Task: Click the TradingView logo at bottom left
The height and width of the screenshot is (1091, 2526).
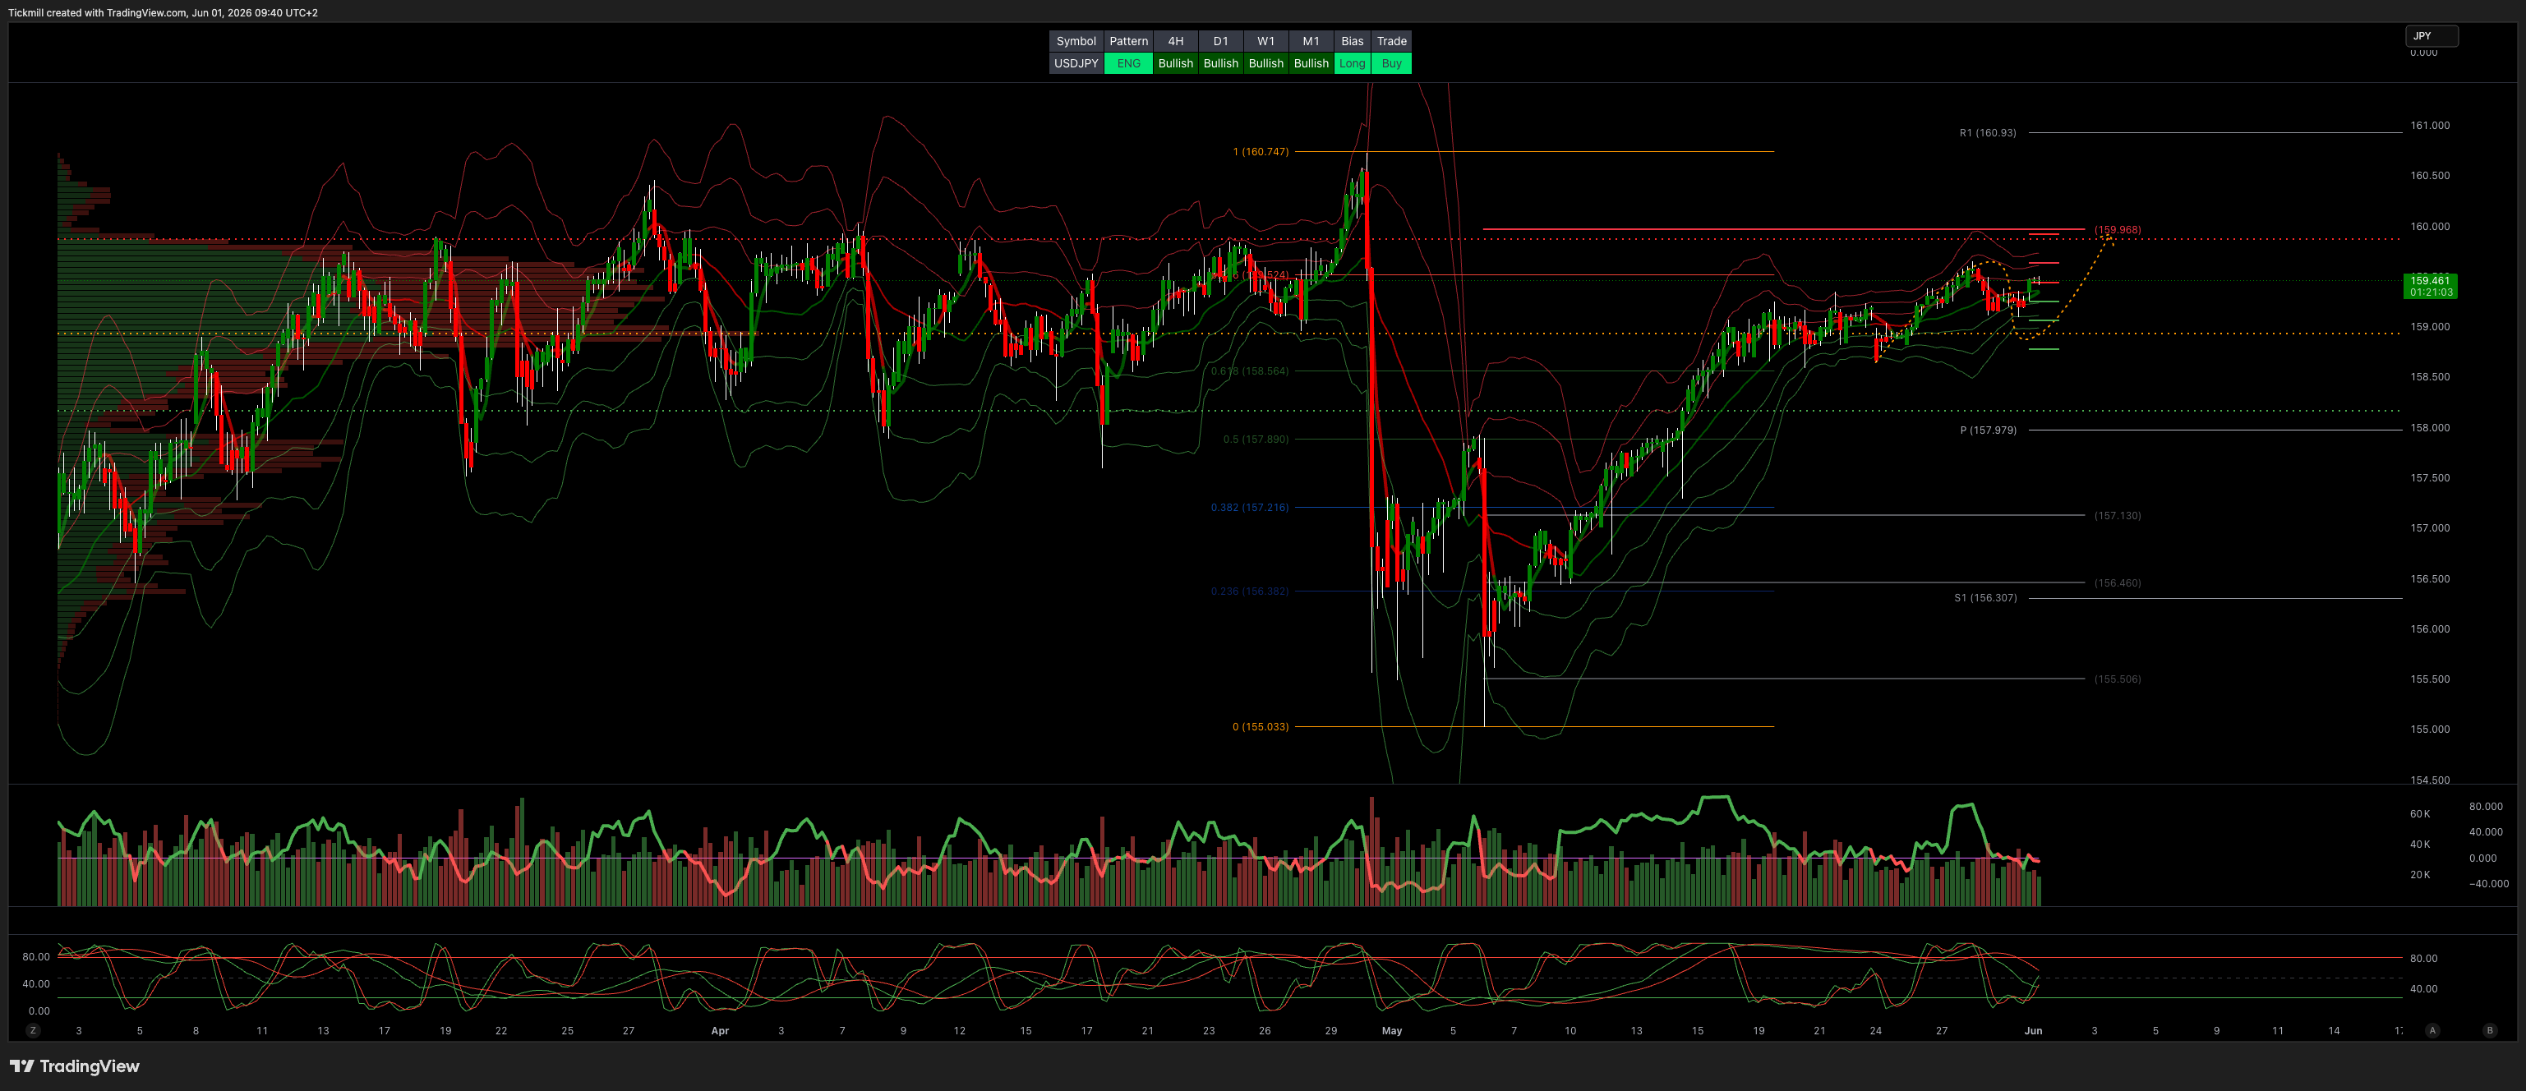Action: [75, 1066]
